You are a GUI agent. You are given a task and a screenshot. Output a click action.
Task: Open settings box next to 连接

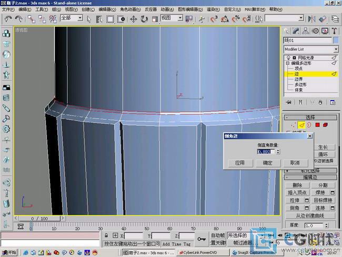(x=333, y=208)
